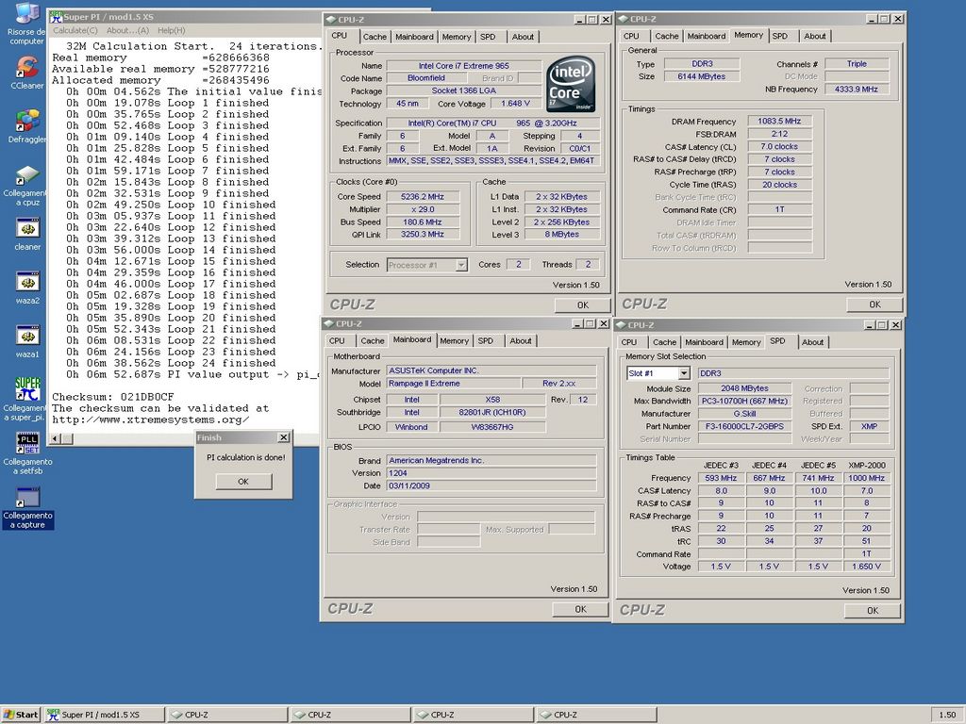966x724 pixels.
Task: Open the Cache tab in the CPU window
Action: pos(375,37)
